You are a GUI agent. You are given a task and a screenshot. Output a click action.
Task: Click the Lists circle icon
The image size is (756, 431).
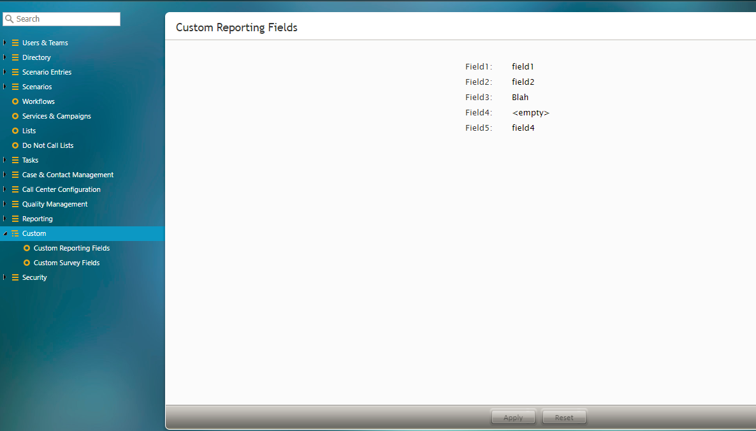pos(15,131)
